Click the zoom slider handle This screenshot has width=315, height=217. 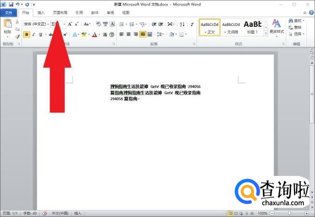tap(290, 213)
